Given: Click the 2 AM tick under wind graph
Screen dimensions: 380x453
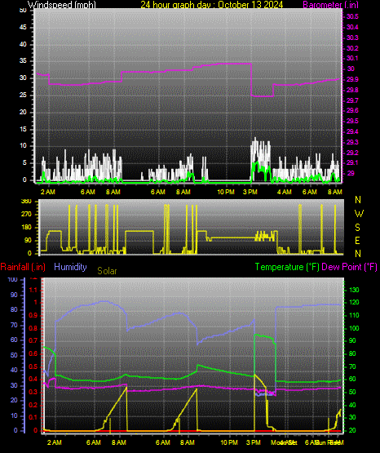Looking at the screenshot, I should point(47,192).
